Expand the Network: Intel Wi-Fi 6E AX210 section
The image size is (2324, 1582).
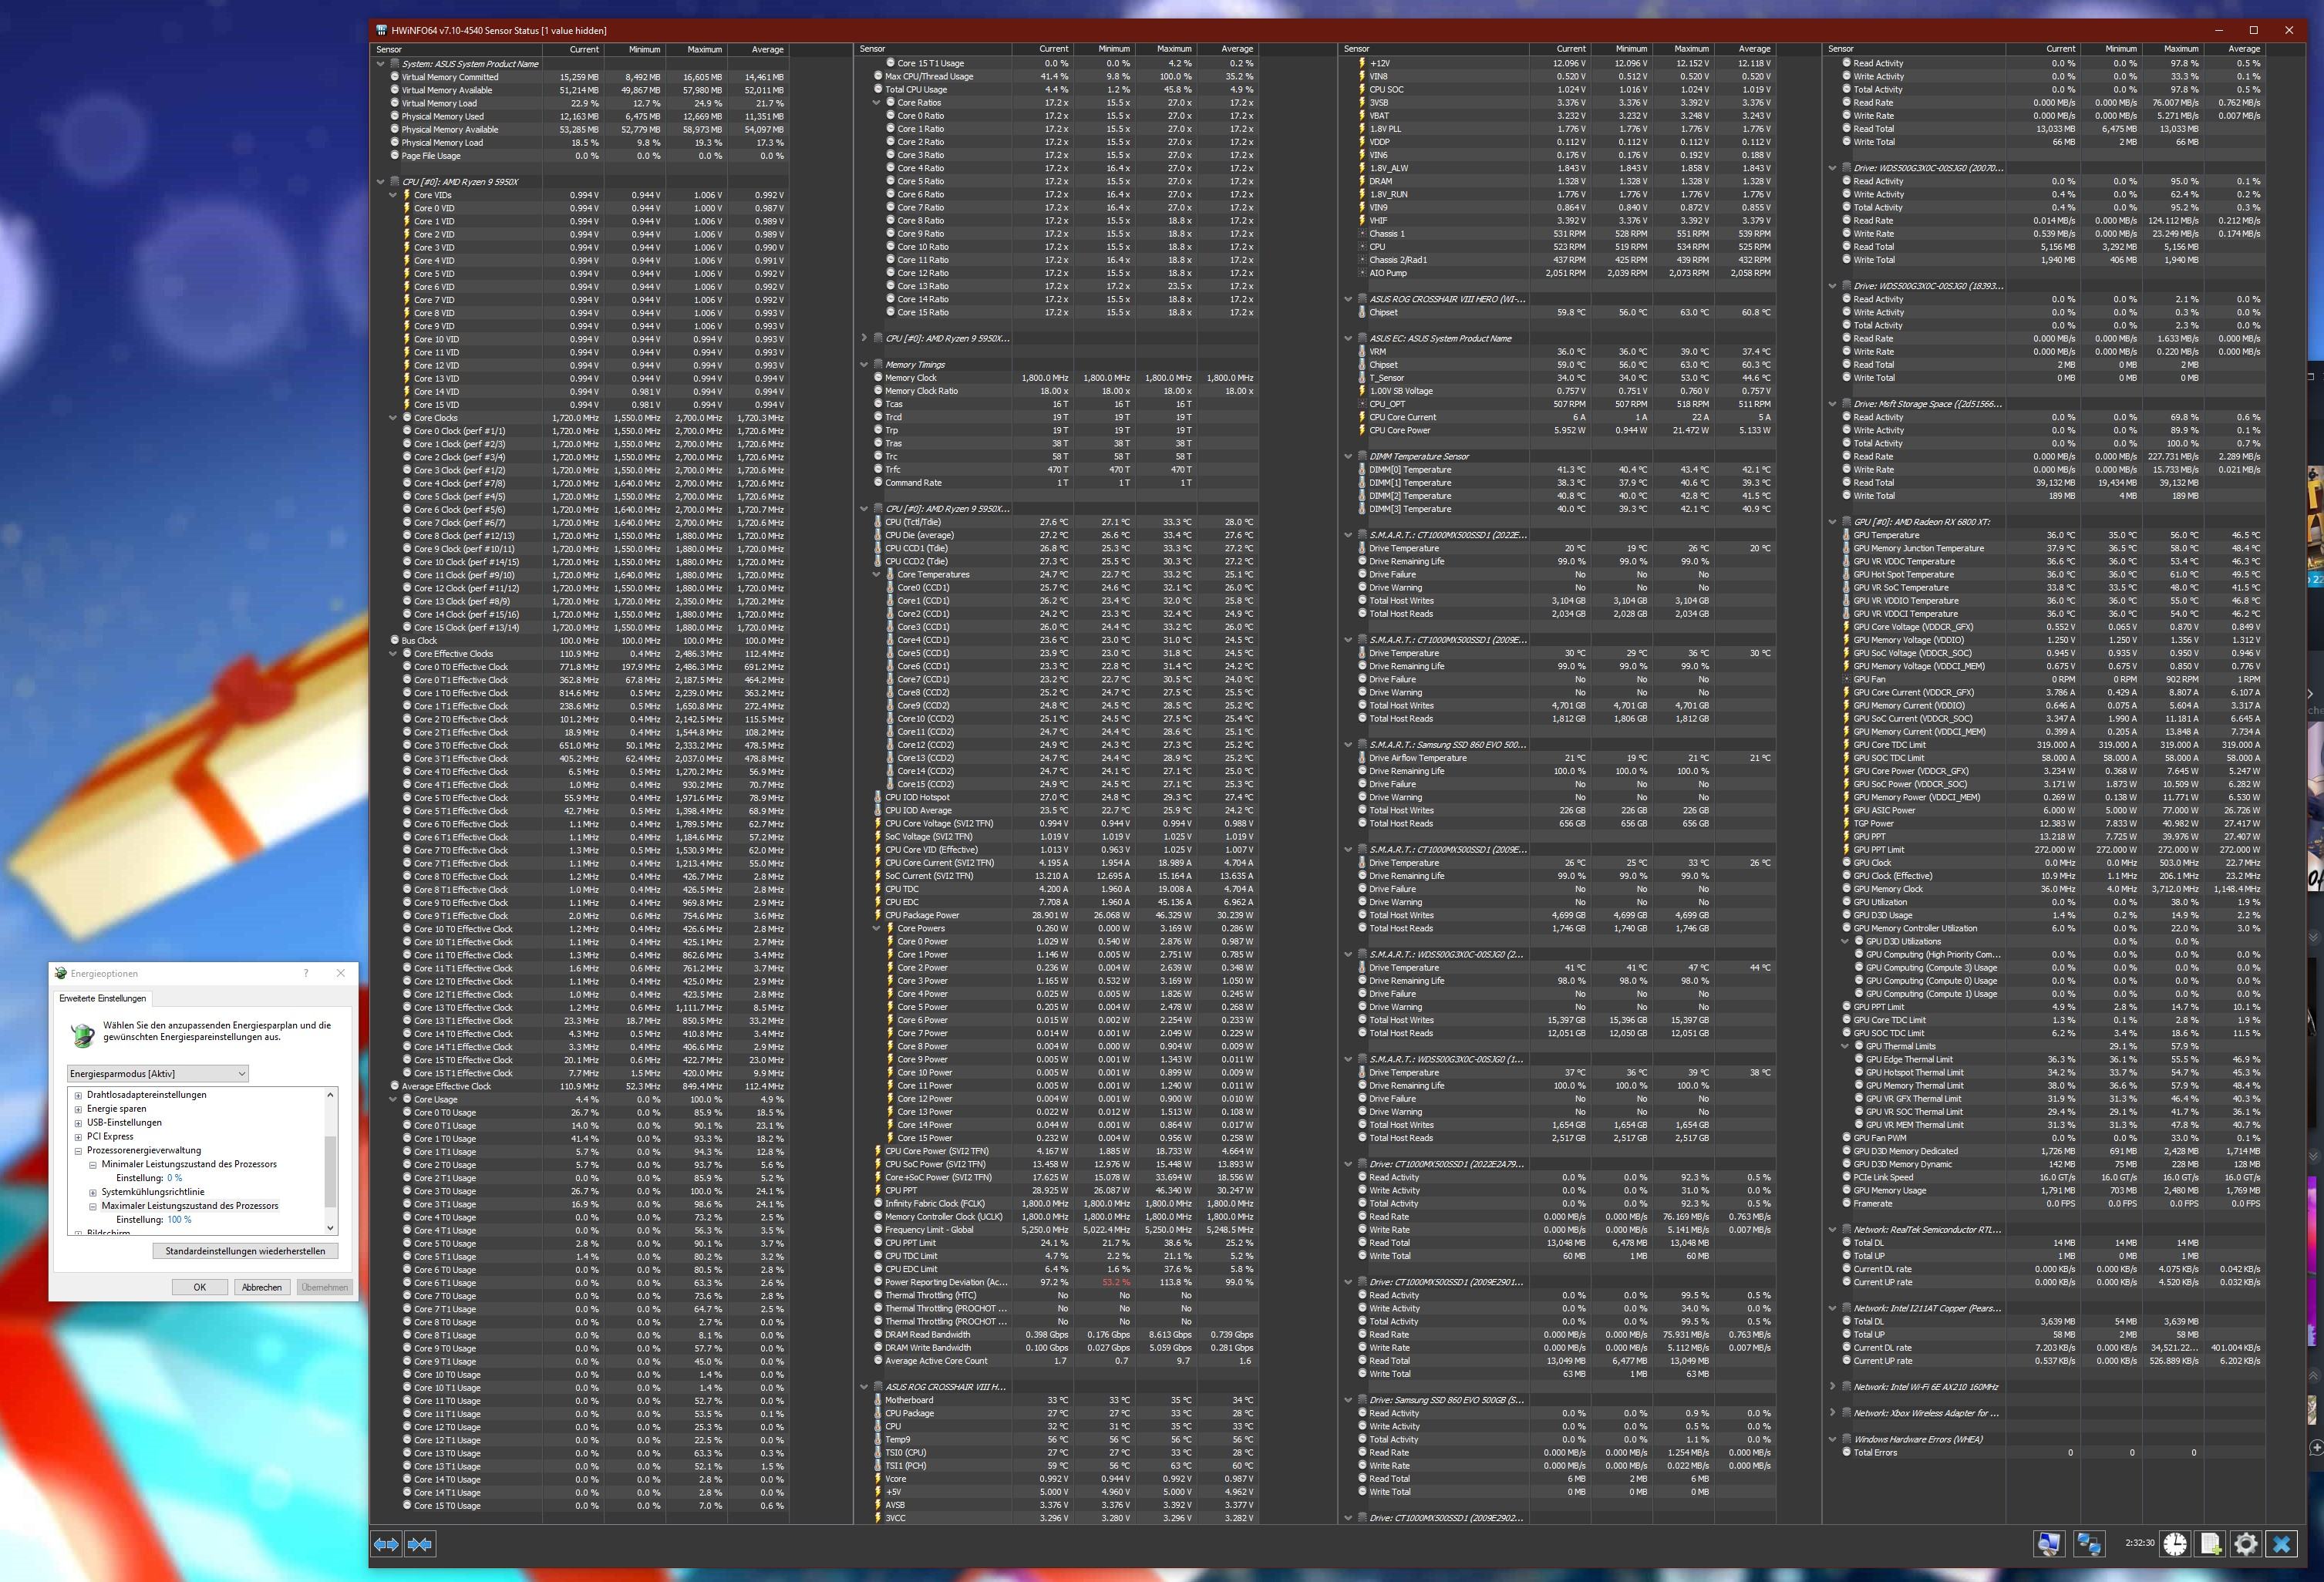click(1832, 1387)
